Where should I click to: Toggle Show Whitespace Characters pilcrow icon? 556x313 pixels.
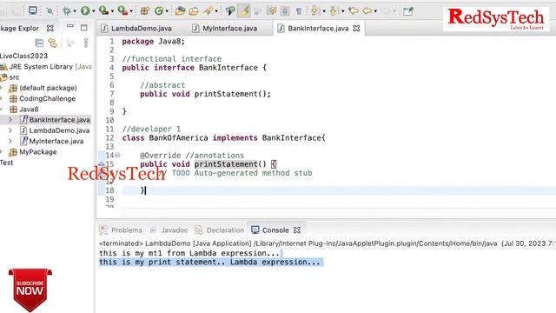pyautogui.click(x=299, y=11)
